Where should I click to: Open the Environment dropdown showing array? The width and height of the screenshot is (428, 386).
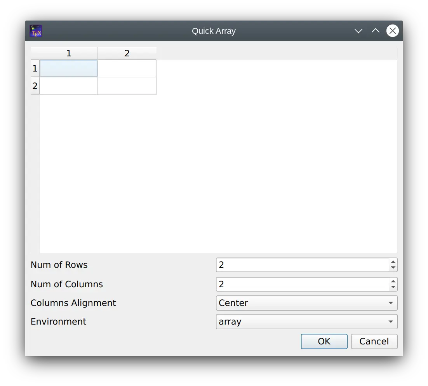(306, 321)
